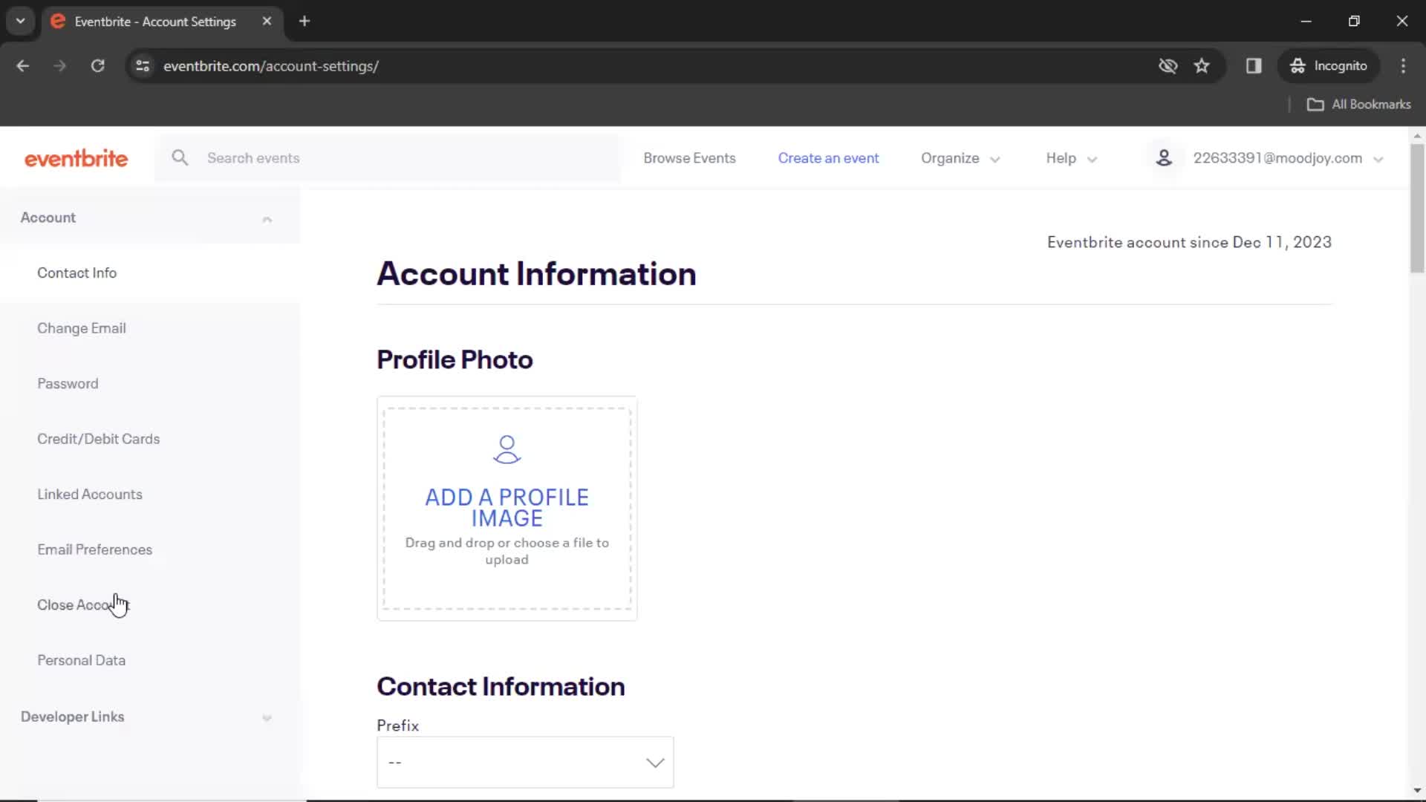
Task: Click the browser forward arrow
Action: point(60,66)
